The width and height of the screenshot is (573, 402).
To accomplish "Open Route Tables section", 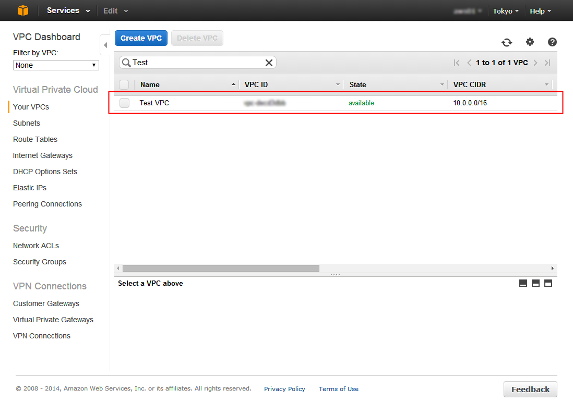I will 35,139.
